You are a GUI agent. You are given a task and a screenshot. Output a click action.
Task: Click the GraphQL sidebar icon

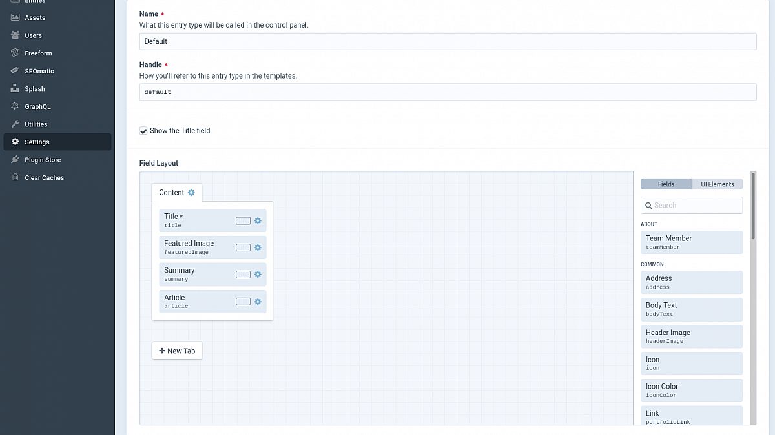tap(15, 106)
